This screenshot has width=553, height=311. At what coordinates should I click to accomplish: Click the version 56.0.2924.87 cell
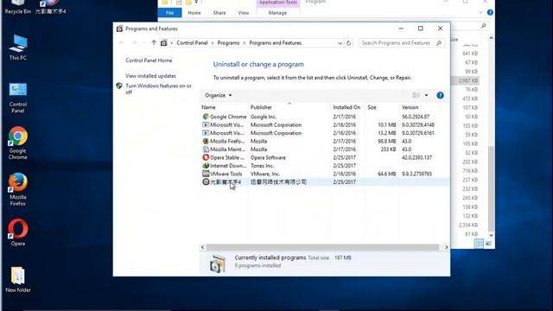(416, 117)
